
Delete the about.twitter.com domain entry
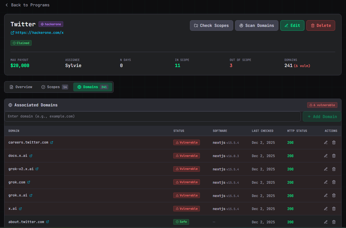tap(334, 222)
